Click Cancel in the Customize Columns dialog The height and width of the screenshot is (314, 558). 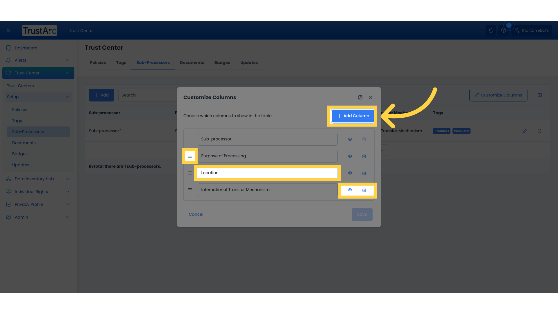click(x=196, y=214)
